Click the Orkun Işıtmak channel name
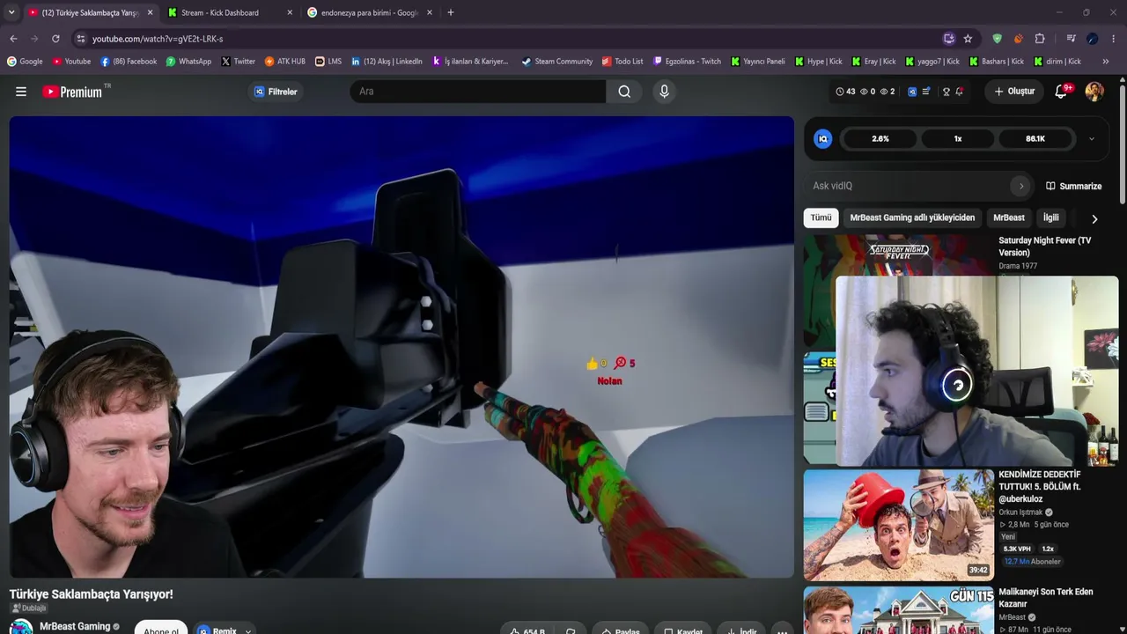The width and height of the screenshot is (1127, 634). tap(1020, 512)
